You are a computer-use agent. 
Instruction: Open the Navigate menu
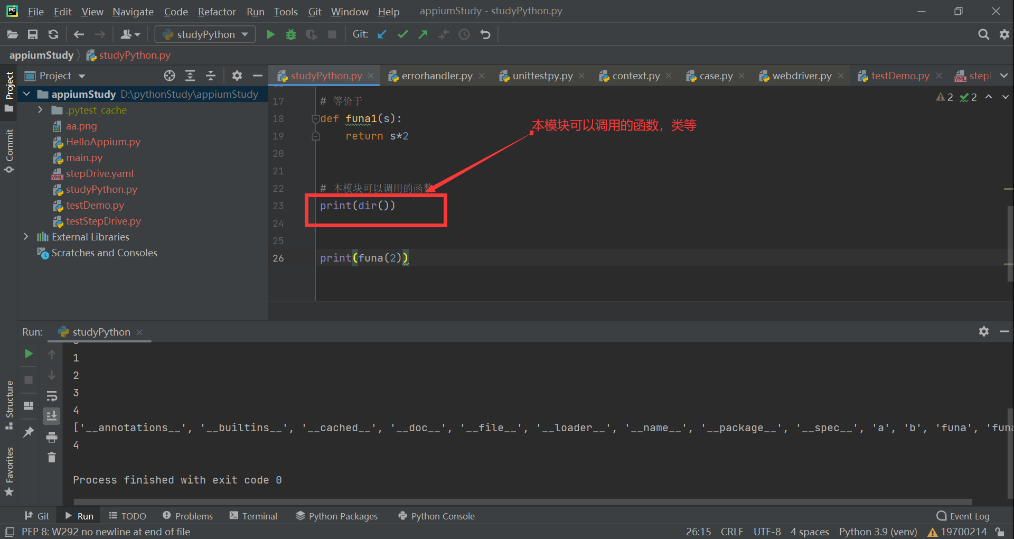[133, 11]
